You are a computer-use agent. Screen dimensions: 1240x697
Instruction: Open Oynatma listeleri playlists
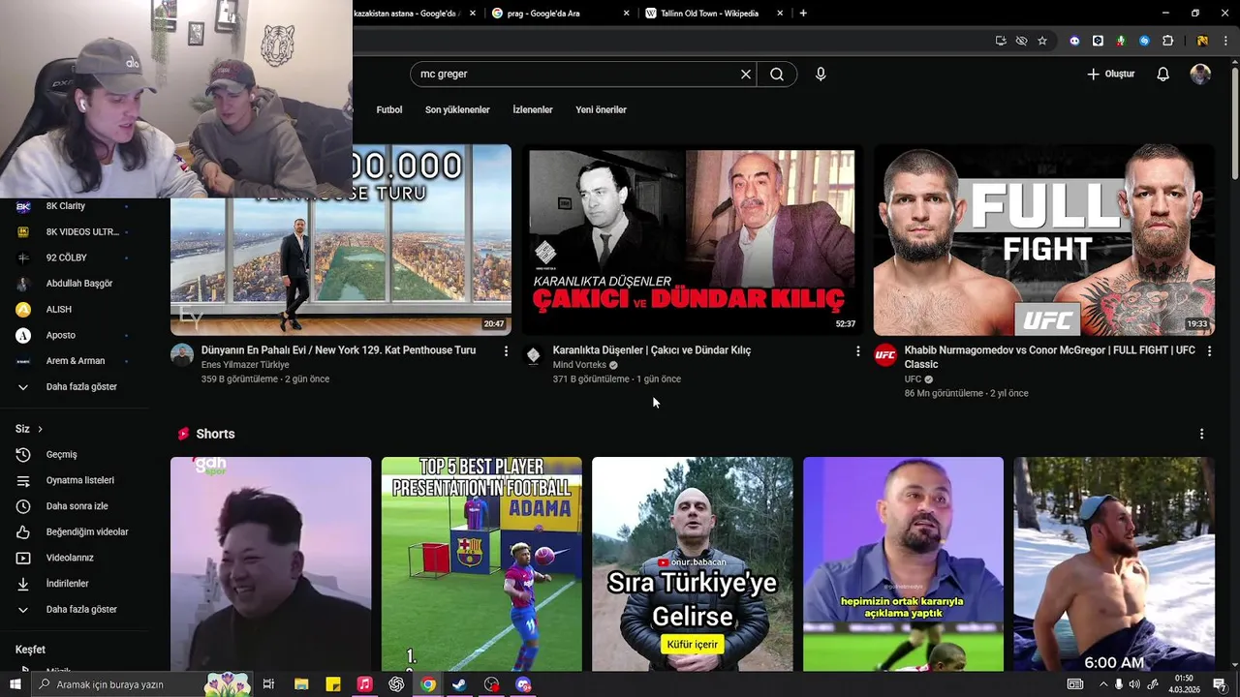pos(76,480)
